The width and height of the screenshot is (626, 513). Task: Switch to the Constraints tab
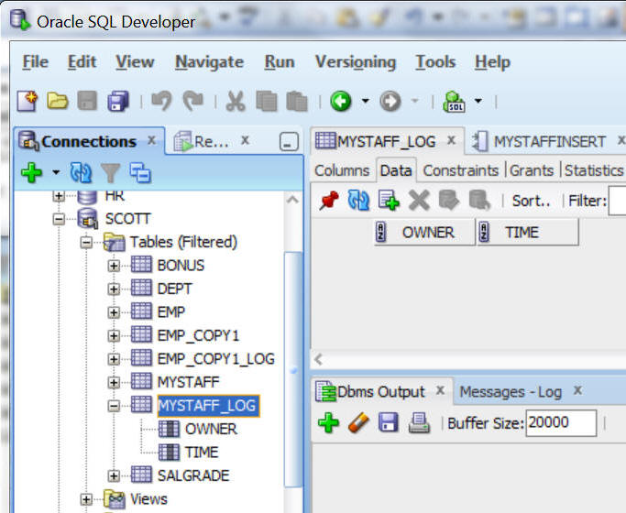coord(461,170)
